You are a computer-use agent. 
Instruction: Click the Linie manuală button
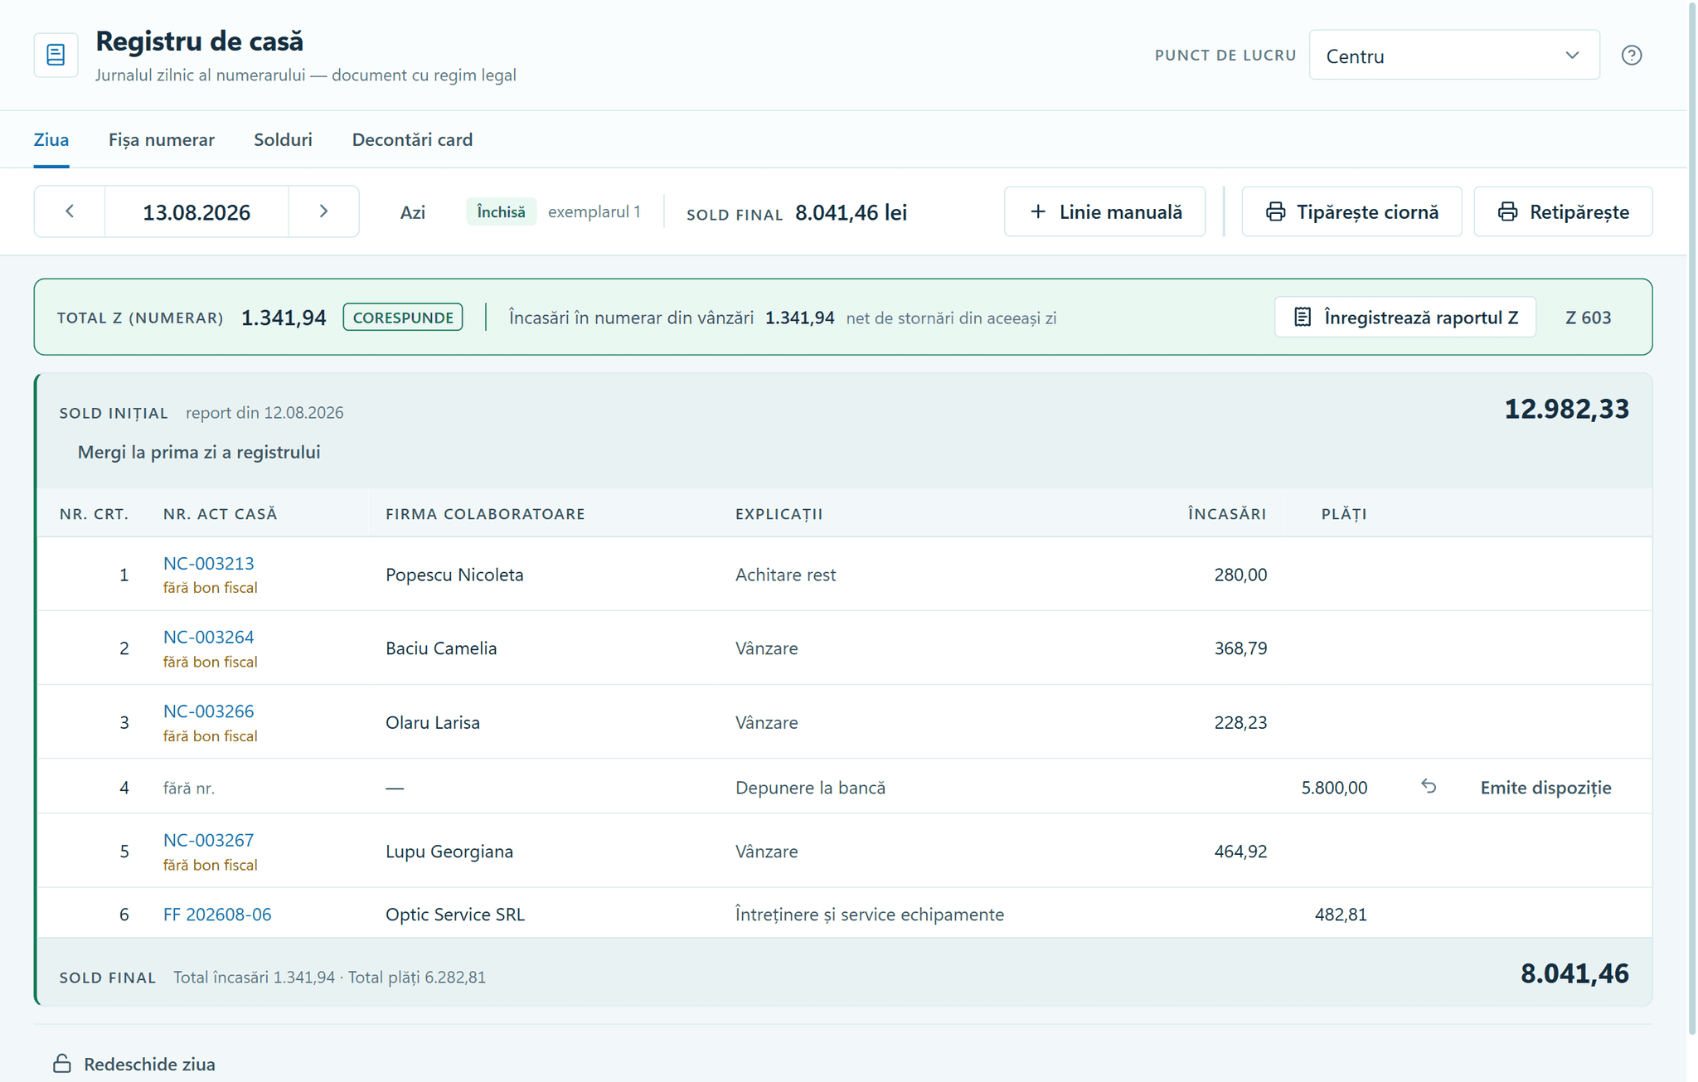coord(1104,211)
